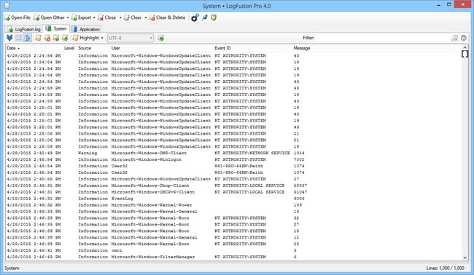Screen dimensions: 474x275
Task: Click the blue pin icon
Action: pyautogui.click(x=205, y=17)
